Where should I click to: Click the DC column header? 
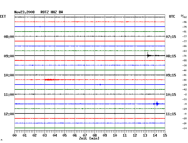pyautogui.click(x=182, y=16)
